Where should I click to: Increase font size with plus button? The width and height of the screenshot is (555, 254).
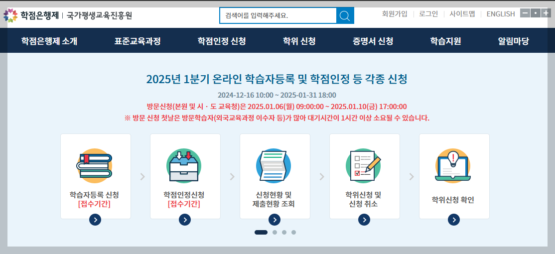point(546,13)
